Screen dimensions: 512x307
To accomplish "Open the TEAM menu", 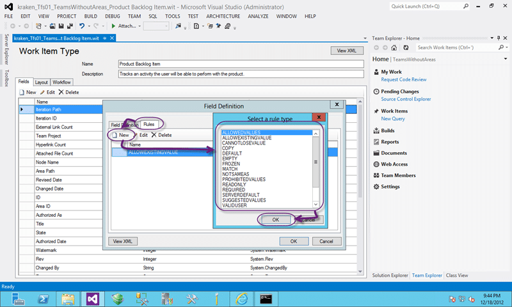I will coord(134,17).
